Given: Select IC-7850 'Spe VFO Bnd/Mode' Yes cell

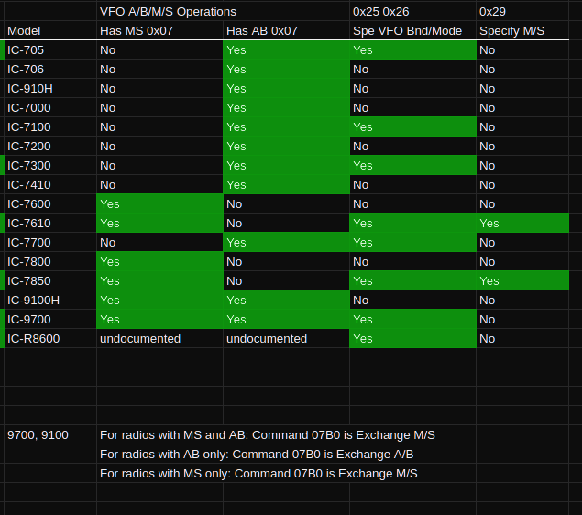Looking at the screenshot, I should coord(412,281).
